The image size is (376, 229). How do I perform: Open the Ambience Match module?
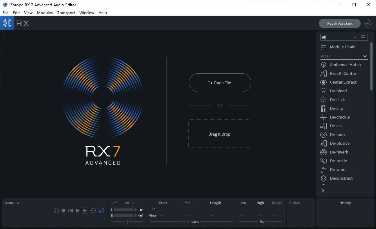tap(345, 65)
